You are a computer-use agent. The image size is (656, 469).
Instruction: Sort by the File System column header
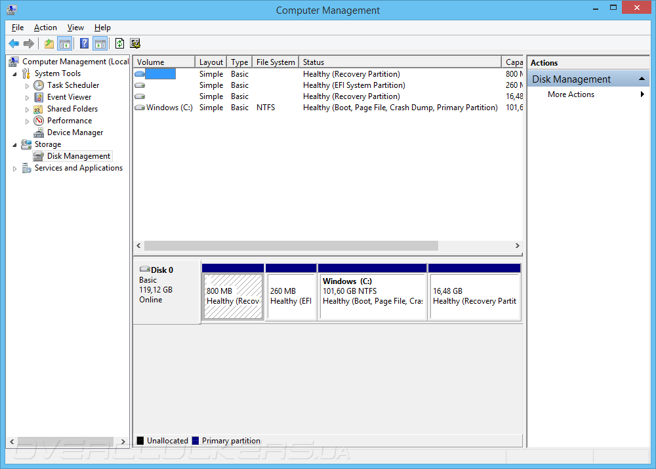(x=276, y=62)
